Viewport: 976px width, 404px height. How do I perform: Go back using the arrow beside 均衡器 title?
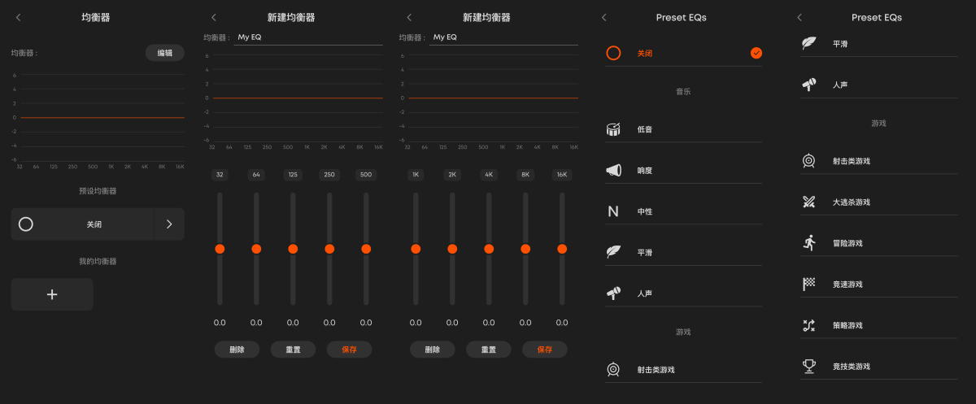[x=19, y=17]
